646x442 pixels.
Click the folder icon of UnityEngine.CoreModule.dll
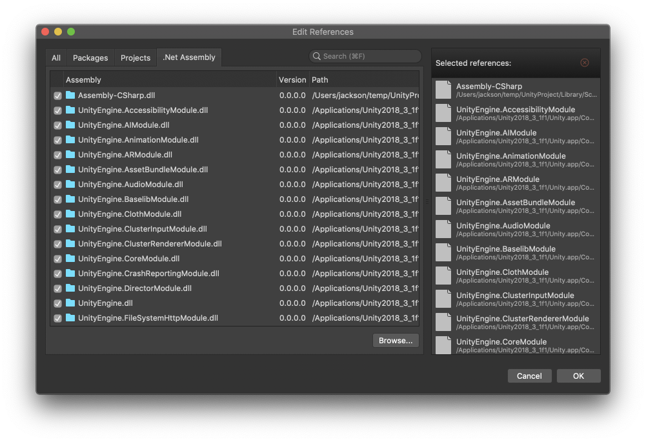(70, 258)
